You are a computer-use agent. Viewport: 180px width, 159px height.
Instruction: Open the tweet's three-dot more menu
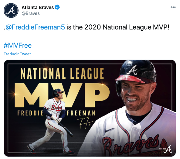(x=173, y=7)
